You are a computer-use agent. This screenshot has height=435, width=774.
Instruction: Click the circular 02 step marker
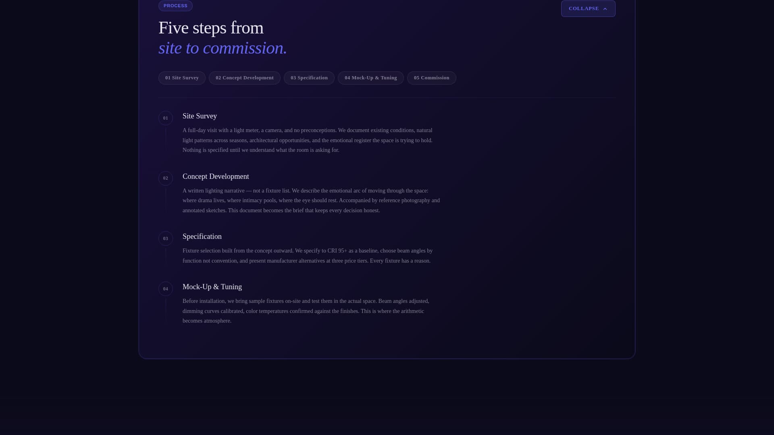pyautogui.click(x=165, y=178)
